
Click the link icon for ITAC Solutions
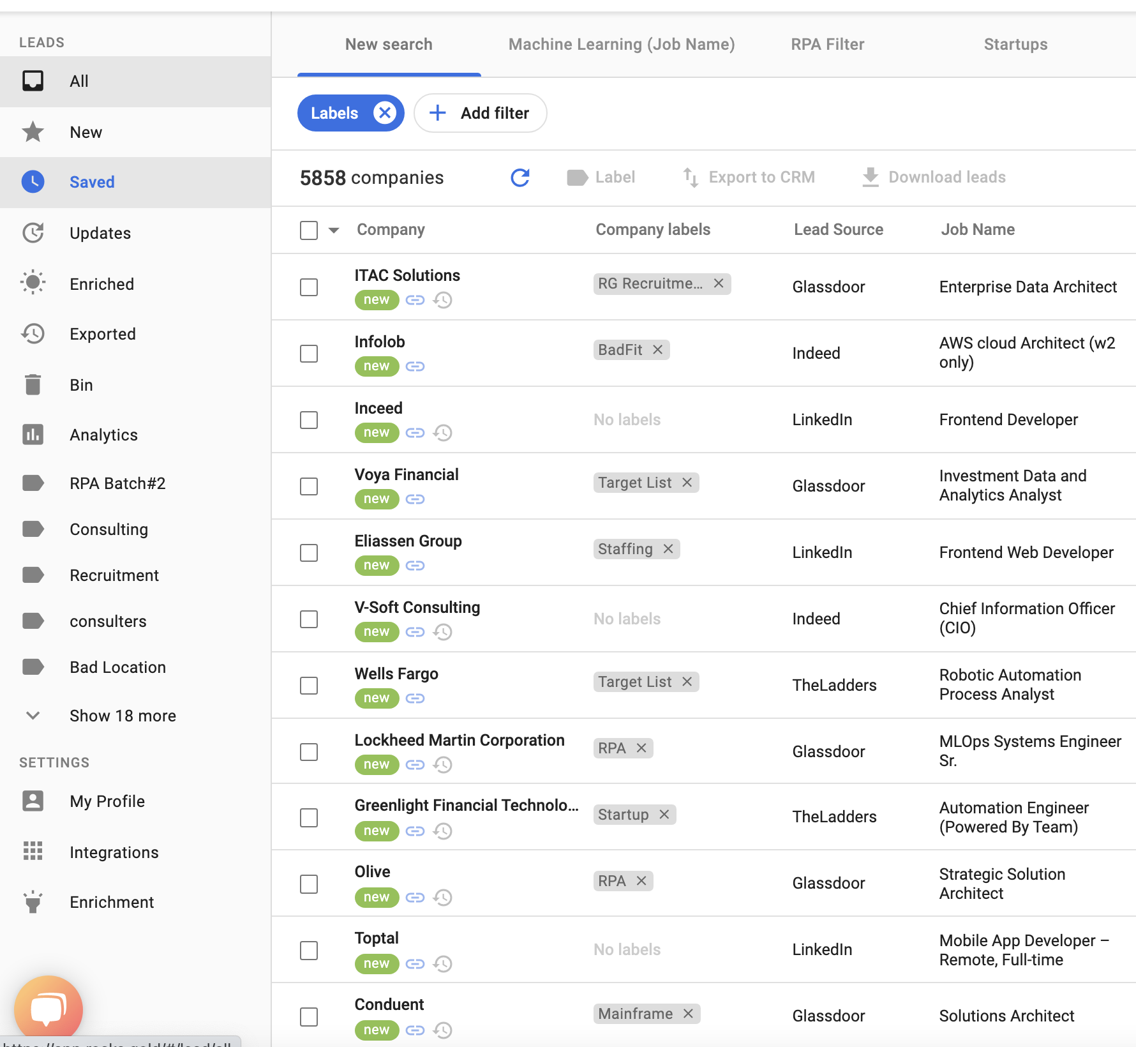coord(415,300)
